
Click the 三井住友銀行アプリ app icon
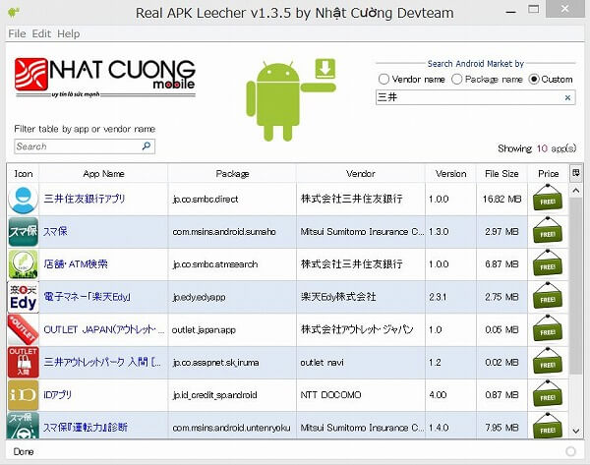pos(23,200)
